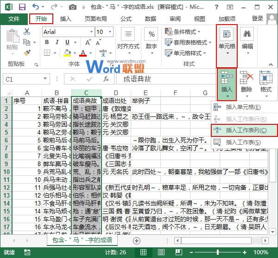The image size is (278, 258).
Task: Click the 格式 format cells icon
Action: (266, 77)
